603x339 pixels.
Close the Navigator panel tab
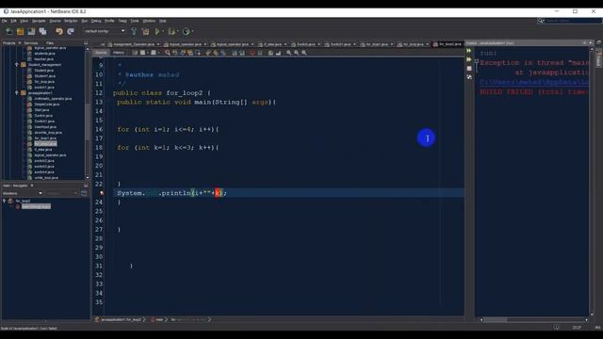click(32, 186)
